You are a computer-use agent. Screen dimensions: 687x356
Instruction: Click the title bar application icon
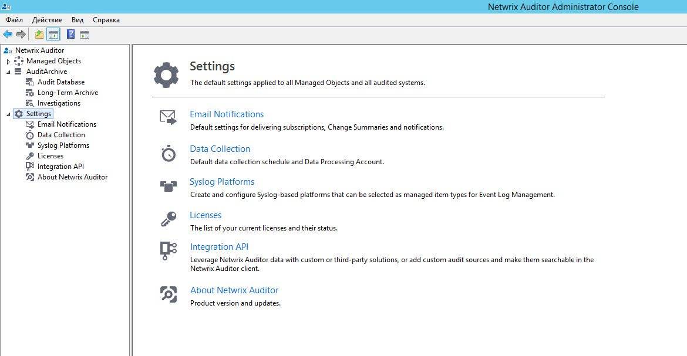(6, 6)
